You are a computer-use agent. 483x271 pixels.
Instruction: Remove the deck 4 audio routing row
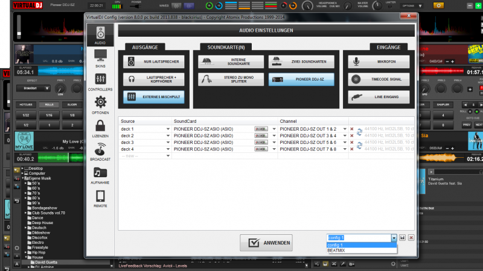pyautogui.click(x=352, y=149)
